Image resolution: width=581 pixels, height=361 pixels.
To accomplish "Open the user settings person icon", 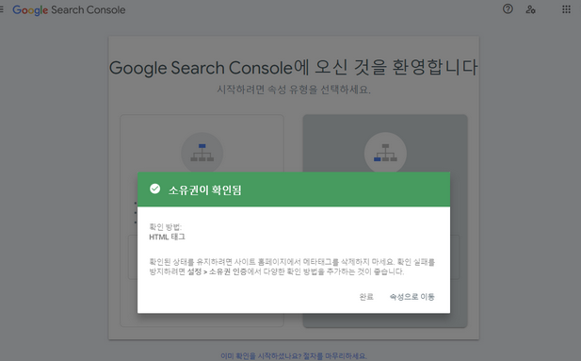I will pos(530,9).
